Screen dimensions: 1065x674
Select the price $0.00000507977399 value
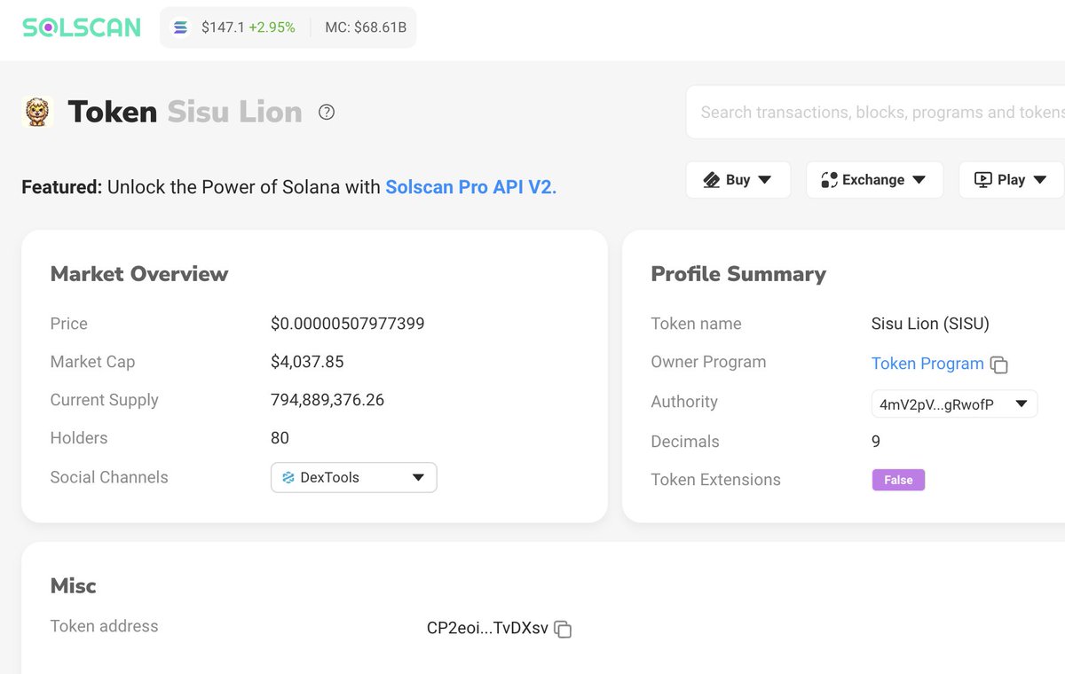point(348,324)
